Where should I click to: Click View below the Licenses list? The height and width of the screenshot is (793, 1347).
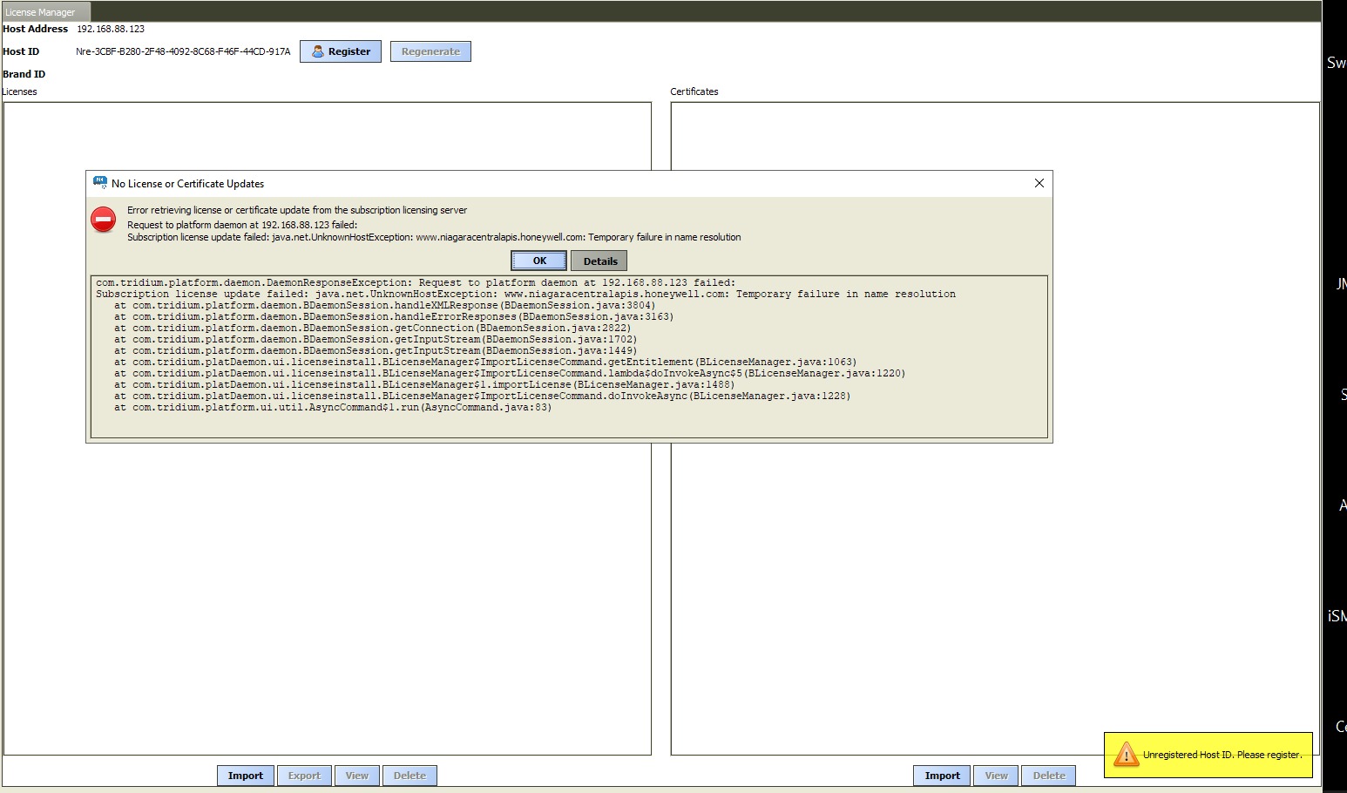click(x=356, y=776)
